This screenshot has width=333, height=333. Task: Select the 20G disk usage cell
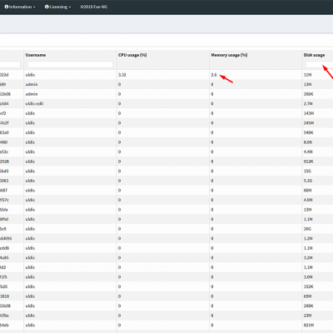(x=307, y=229)
